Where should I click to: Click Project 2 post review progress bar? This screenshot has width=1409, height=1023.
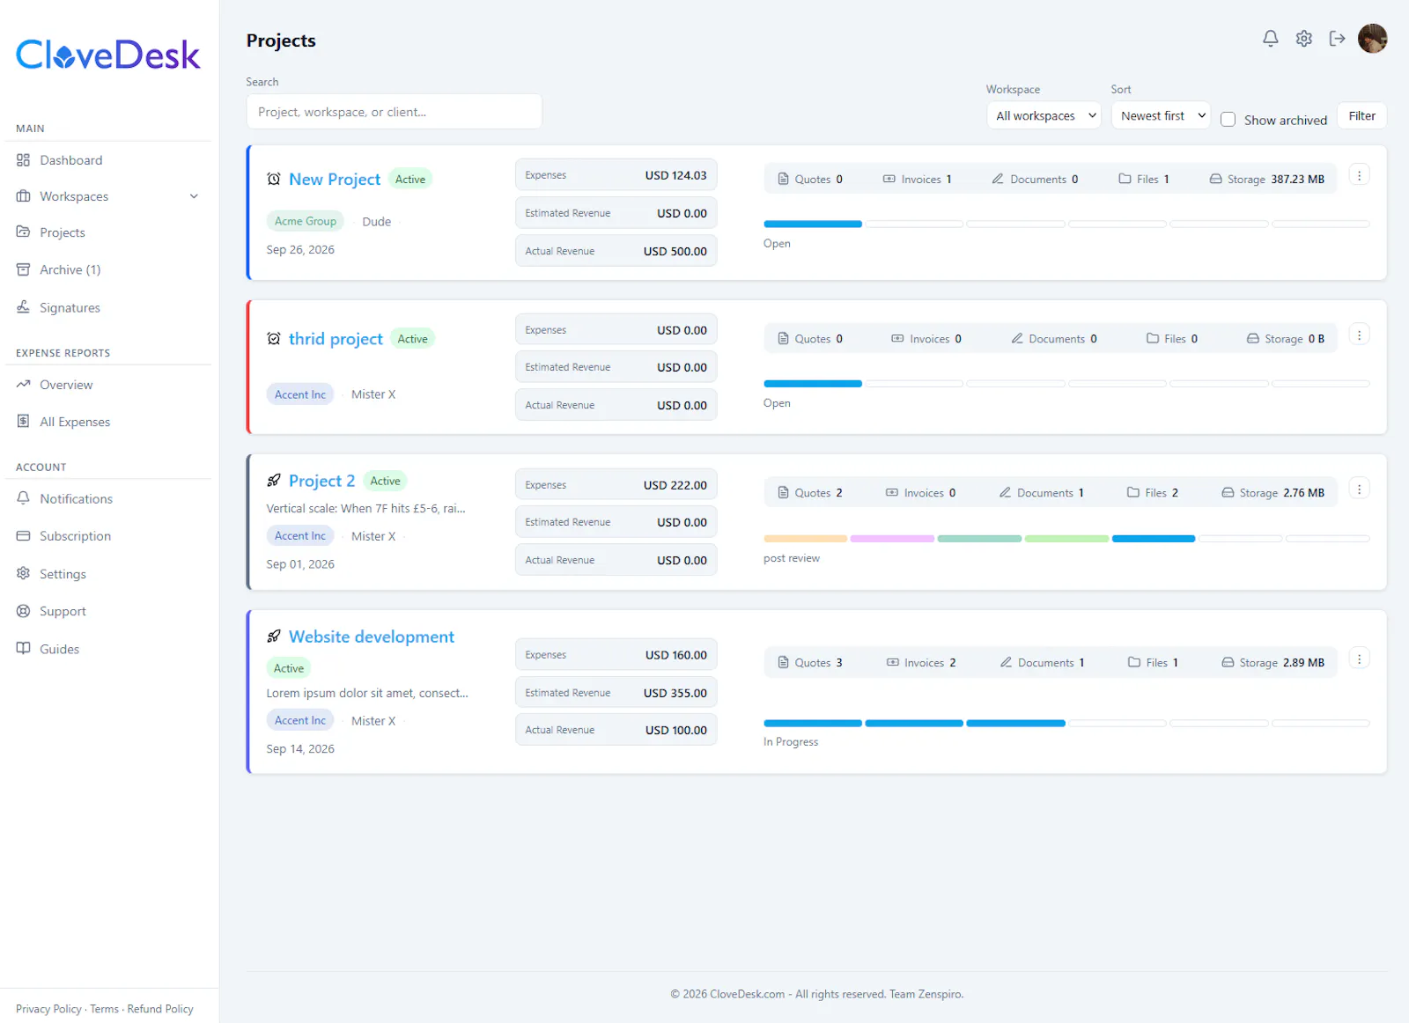pos(1066,538)
